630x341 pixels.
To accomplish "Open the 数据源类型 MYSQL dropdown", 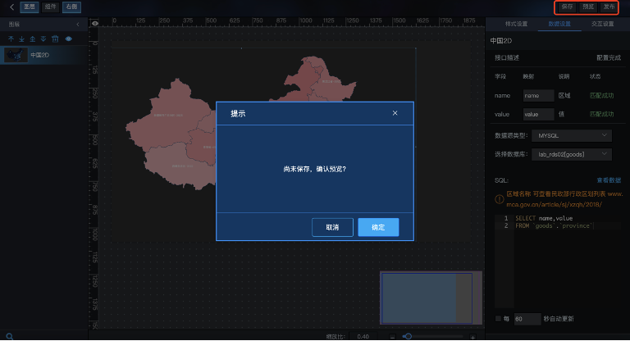I will pos(572,136).
